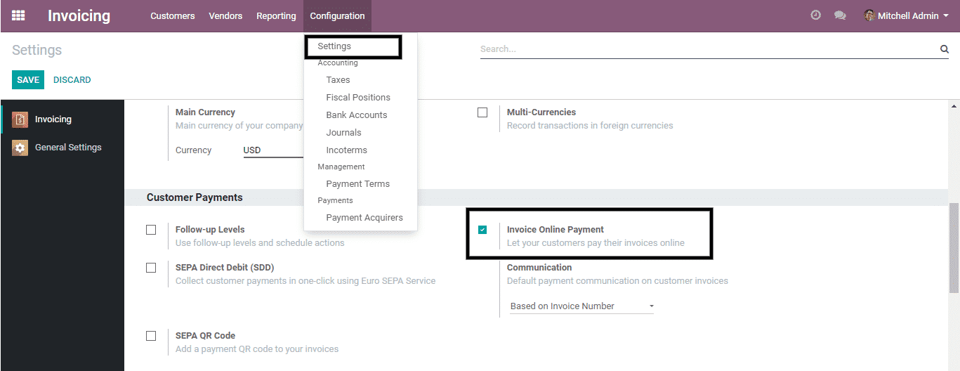Open Based on Invoice Number dropdown
Image resolution: width=960 pixels, height=371 pixels.
(x=581, y=306)
